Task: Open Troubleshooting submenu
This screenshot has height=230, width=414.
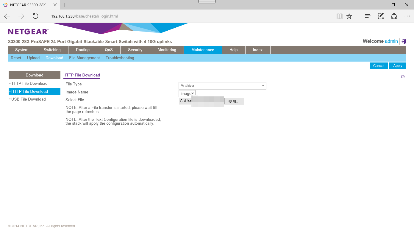Action: [x=120, y=58]
